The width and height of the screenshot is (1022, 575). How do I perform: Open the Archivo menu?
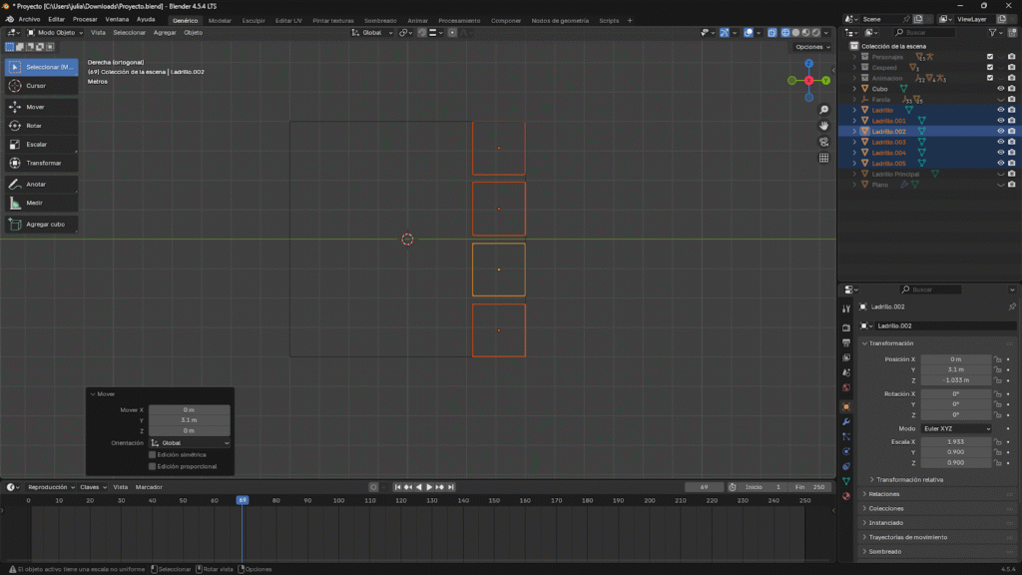[x=29, y=19]
